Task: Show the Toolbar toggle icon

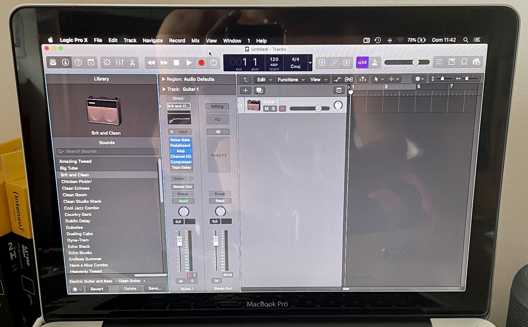Action: coord(91,63)
